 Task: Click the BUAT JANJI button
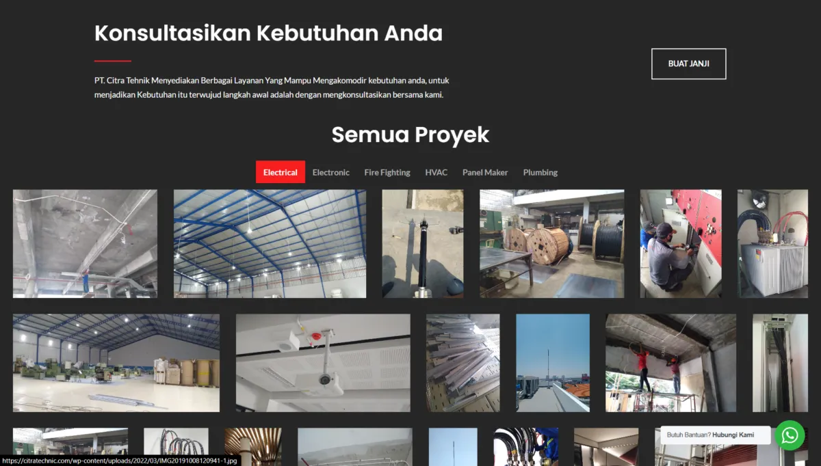[688, 64]
